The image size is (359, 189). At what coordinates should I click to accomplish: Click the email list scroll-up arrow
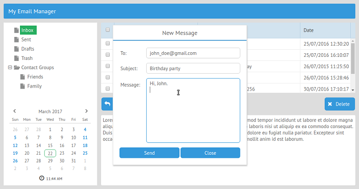click(353, 41)
